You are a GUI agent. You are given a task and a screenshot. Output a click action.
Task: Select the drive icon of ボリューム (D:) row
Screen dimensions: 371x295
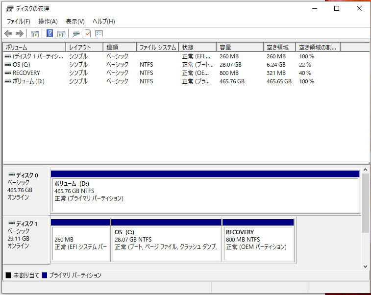coord(8,81)
